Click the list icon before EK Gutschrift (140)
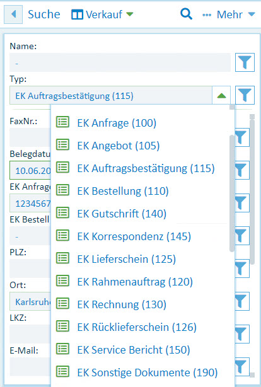The width and height of the screenshot is (261, 387). (62, 213)
